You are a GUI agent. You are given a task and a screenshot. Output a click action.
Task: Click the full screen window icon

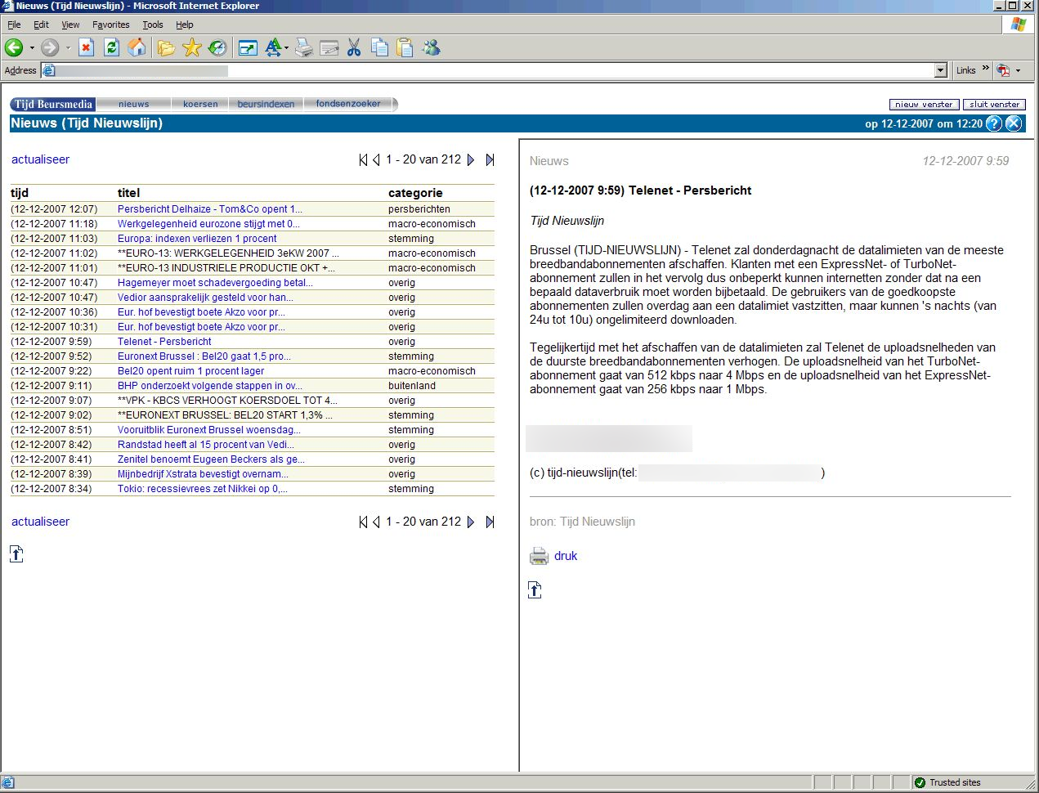click(x=248, y=47)
